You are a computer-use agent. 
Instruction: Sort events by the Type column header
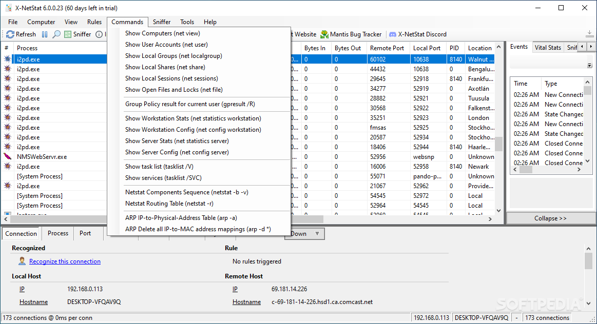pyautogui.click(x=563, y=84)
